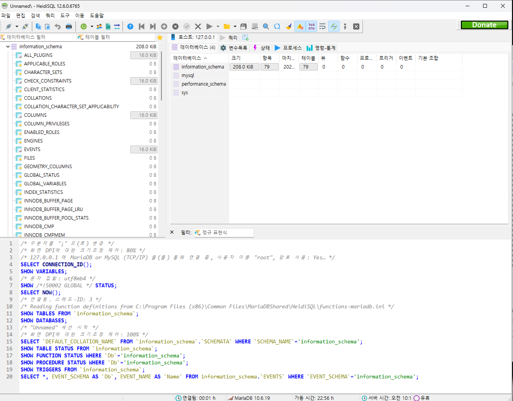
Task: Open the run query dropdown arrow
Action: (218, 26)
